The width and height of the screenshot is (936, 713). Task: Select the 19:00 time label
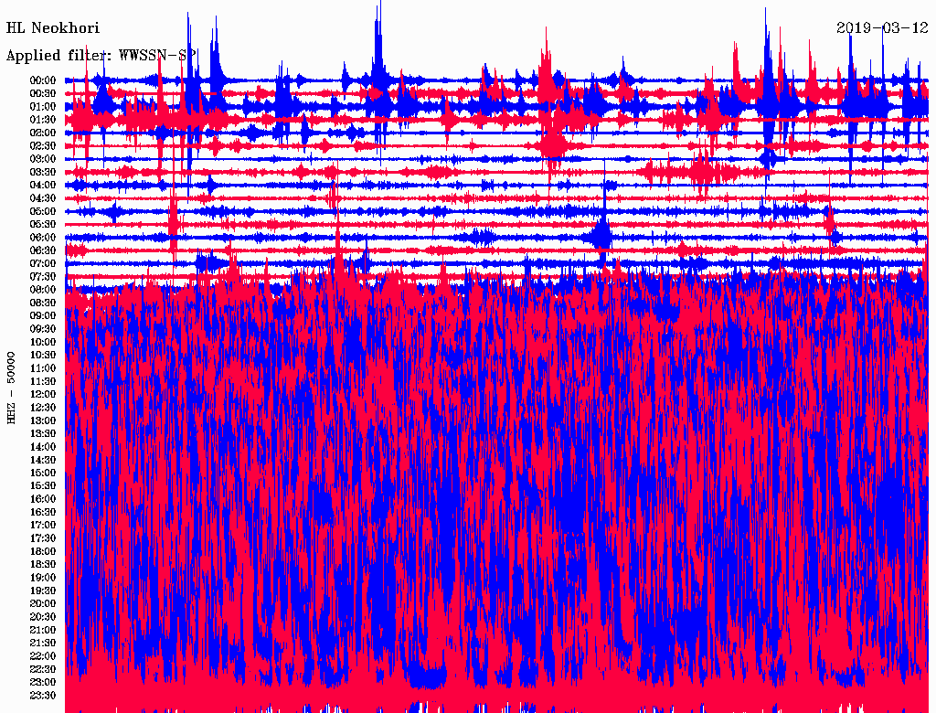[43, 578]
